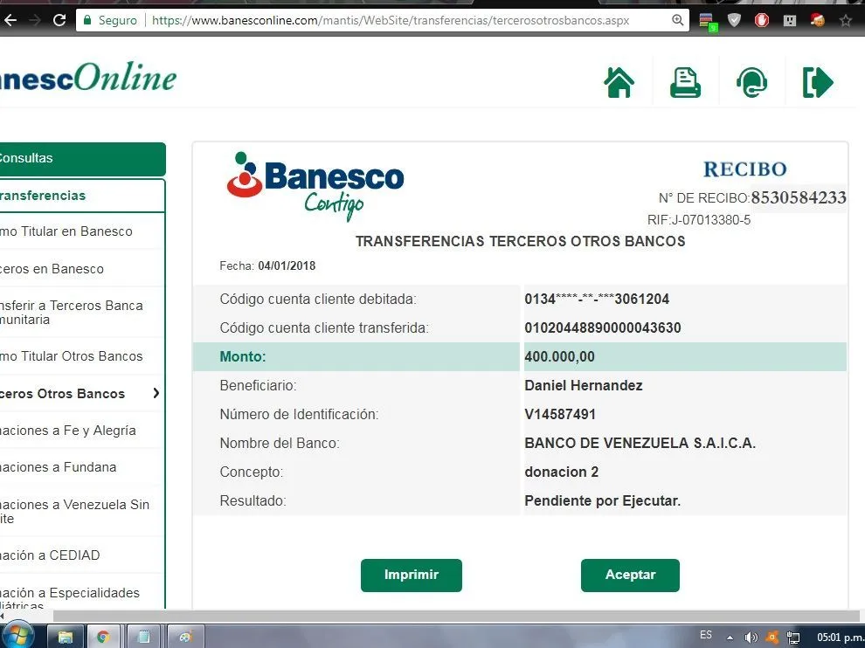865x648 pixels.
Task: Open the Transferencias menu section
Action: (x=80, y=196)
